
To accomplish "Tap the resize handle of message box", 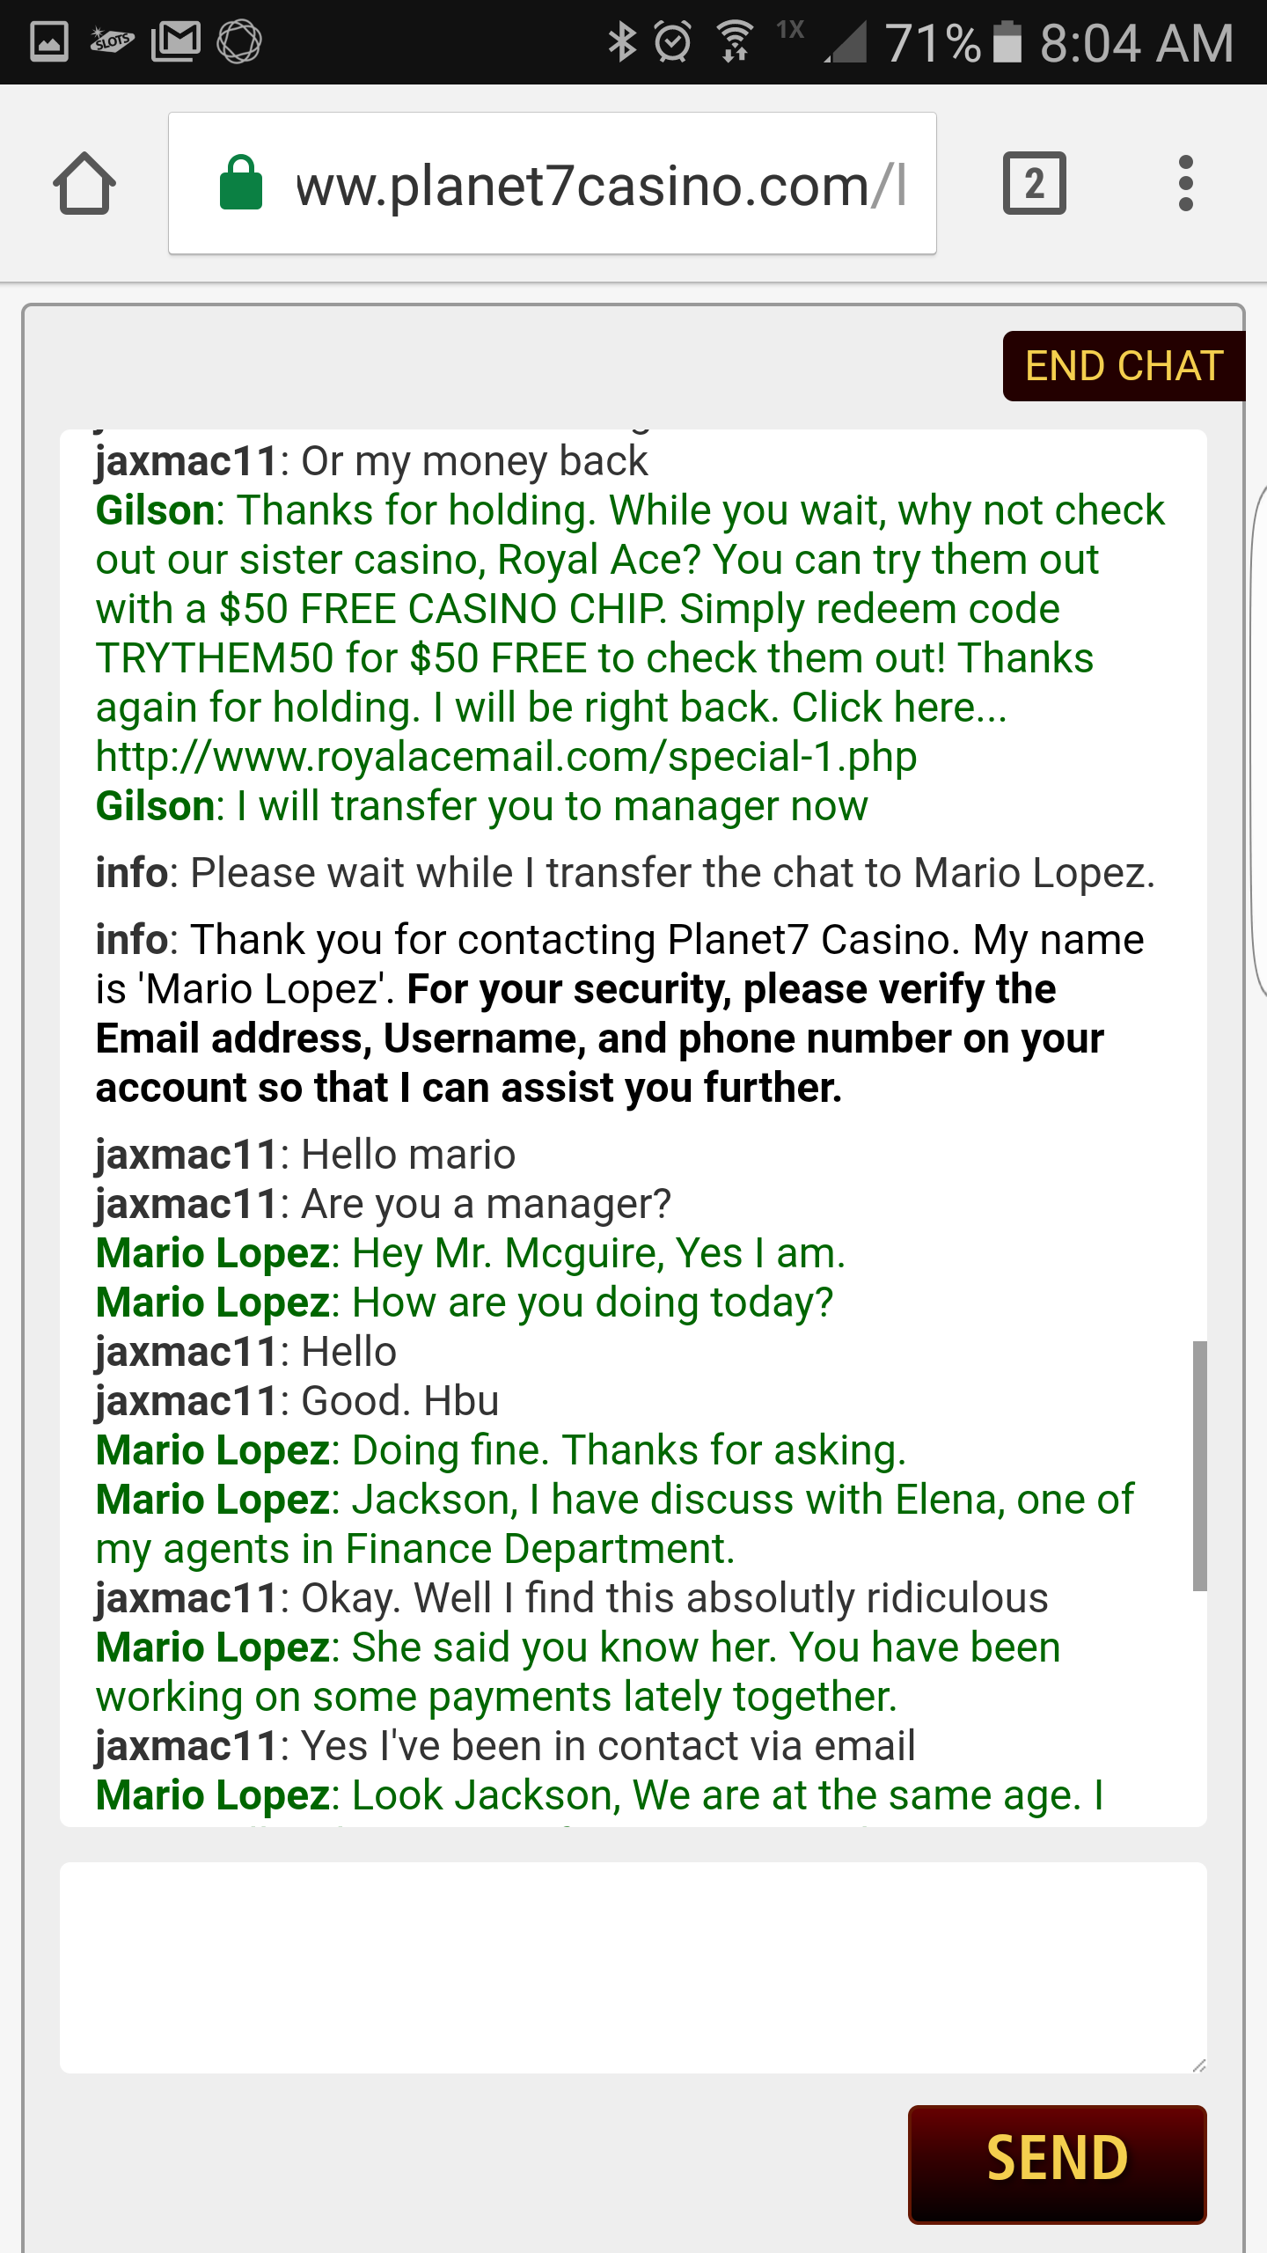I will pyautogui.click(x=1198, y=2065).
